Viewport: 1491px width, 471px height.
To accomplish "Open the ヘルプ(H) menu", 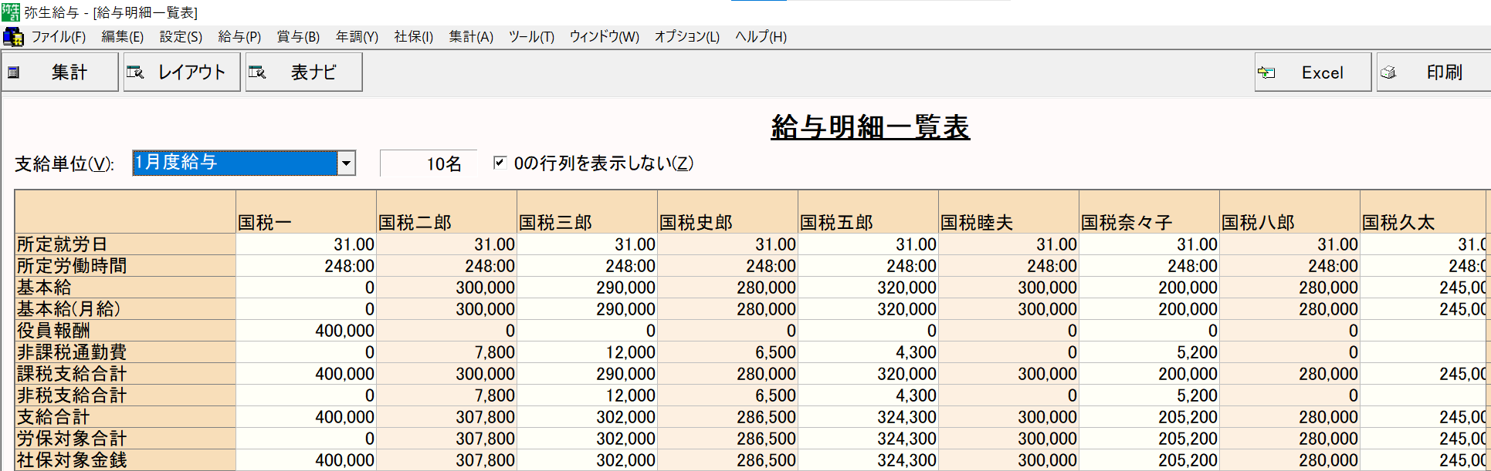I will click(761, 37).
